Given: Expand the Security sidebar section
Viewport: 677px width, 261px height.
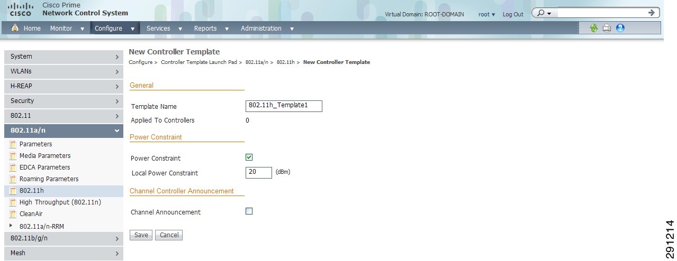Looking at the screenshot, I should (64, 101).
